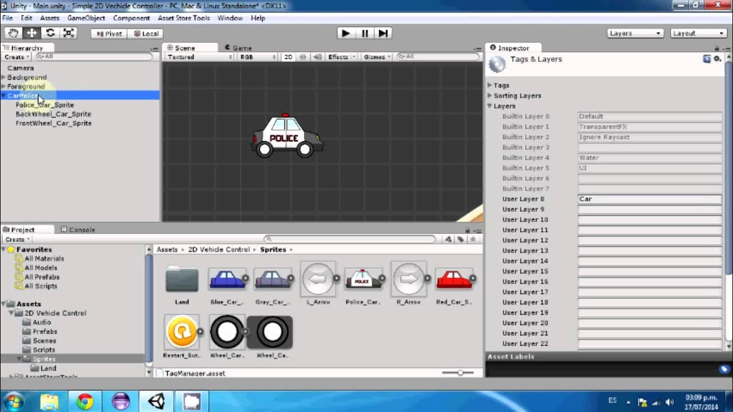Click the User Layer 9 input field
Viewport: 733px width, 412px height.
(650, 209)
